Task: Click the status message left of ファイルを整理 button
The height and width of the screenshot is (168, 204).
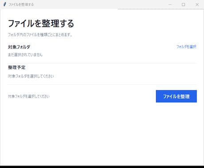Action: 29,96
